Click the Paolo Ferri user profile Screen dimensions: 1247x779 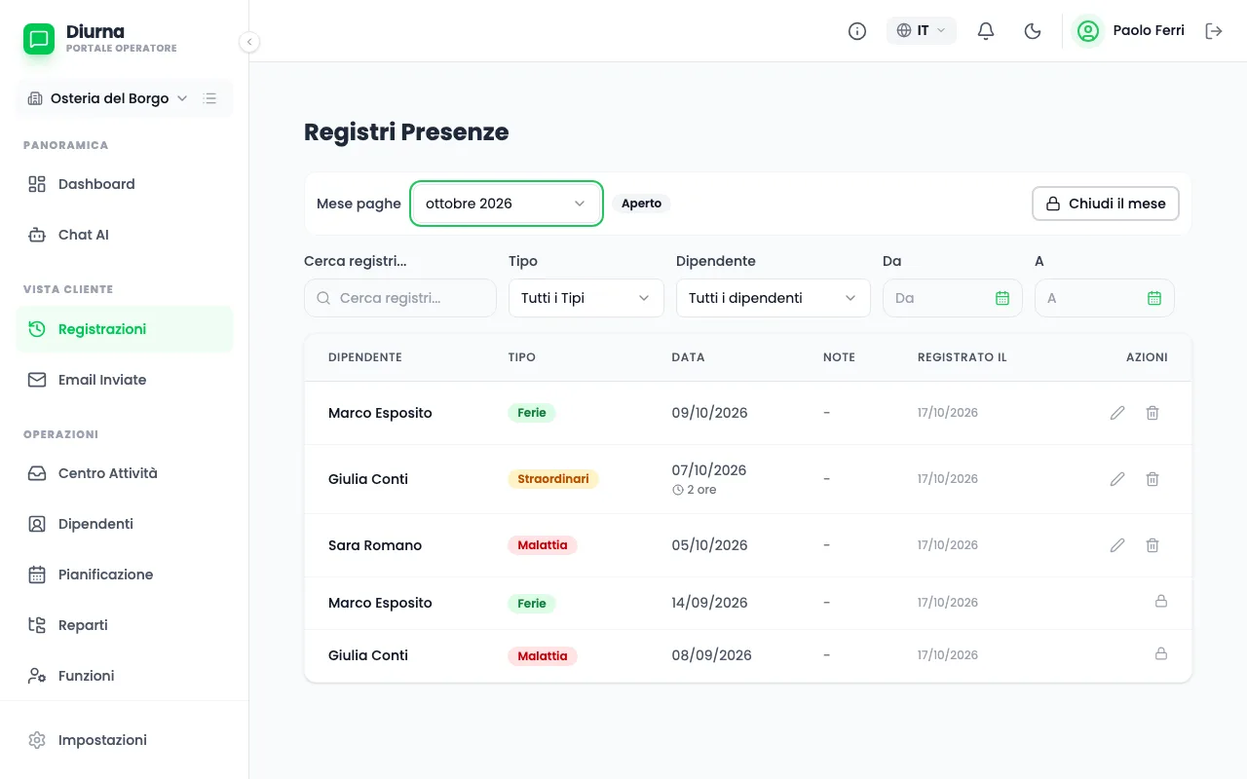tap(1128, 31)
